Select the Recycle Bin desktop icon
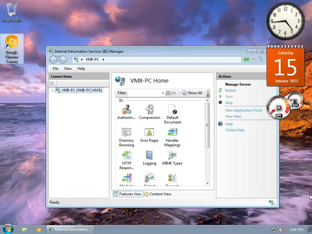This screenshot has width=312, height=234. (12, 12)
